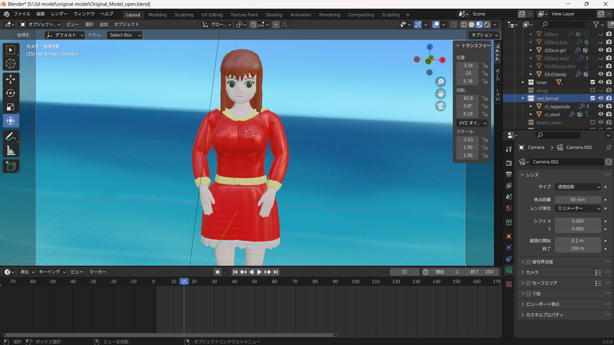
Task: Open the World Properties tab
Action: [509, 208]
